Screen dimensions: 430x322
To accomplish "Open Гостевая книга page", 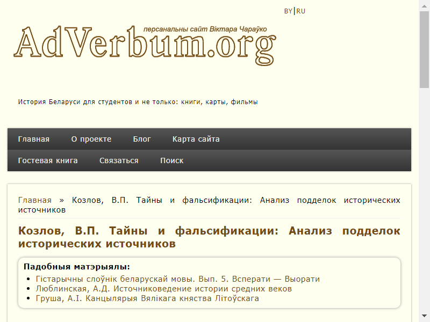I will point(48,160).
